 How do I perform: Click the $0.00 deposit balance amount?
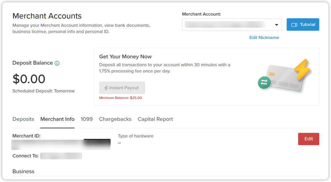pos(29,79)
